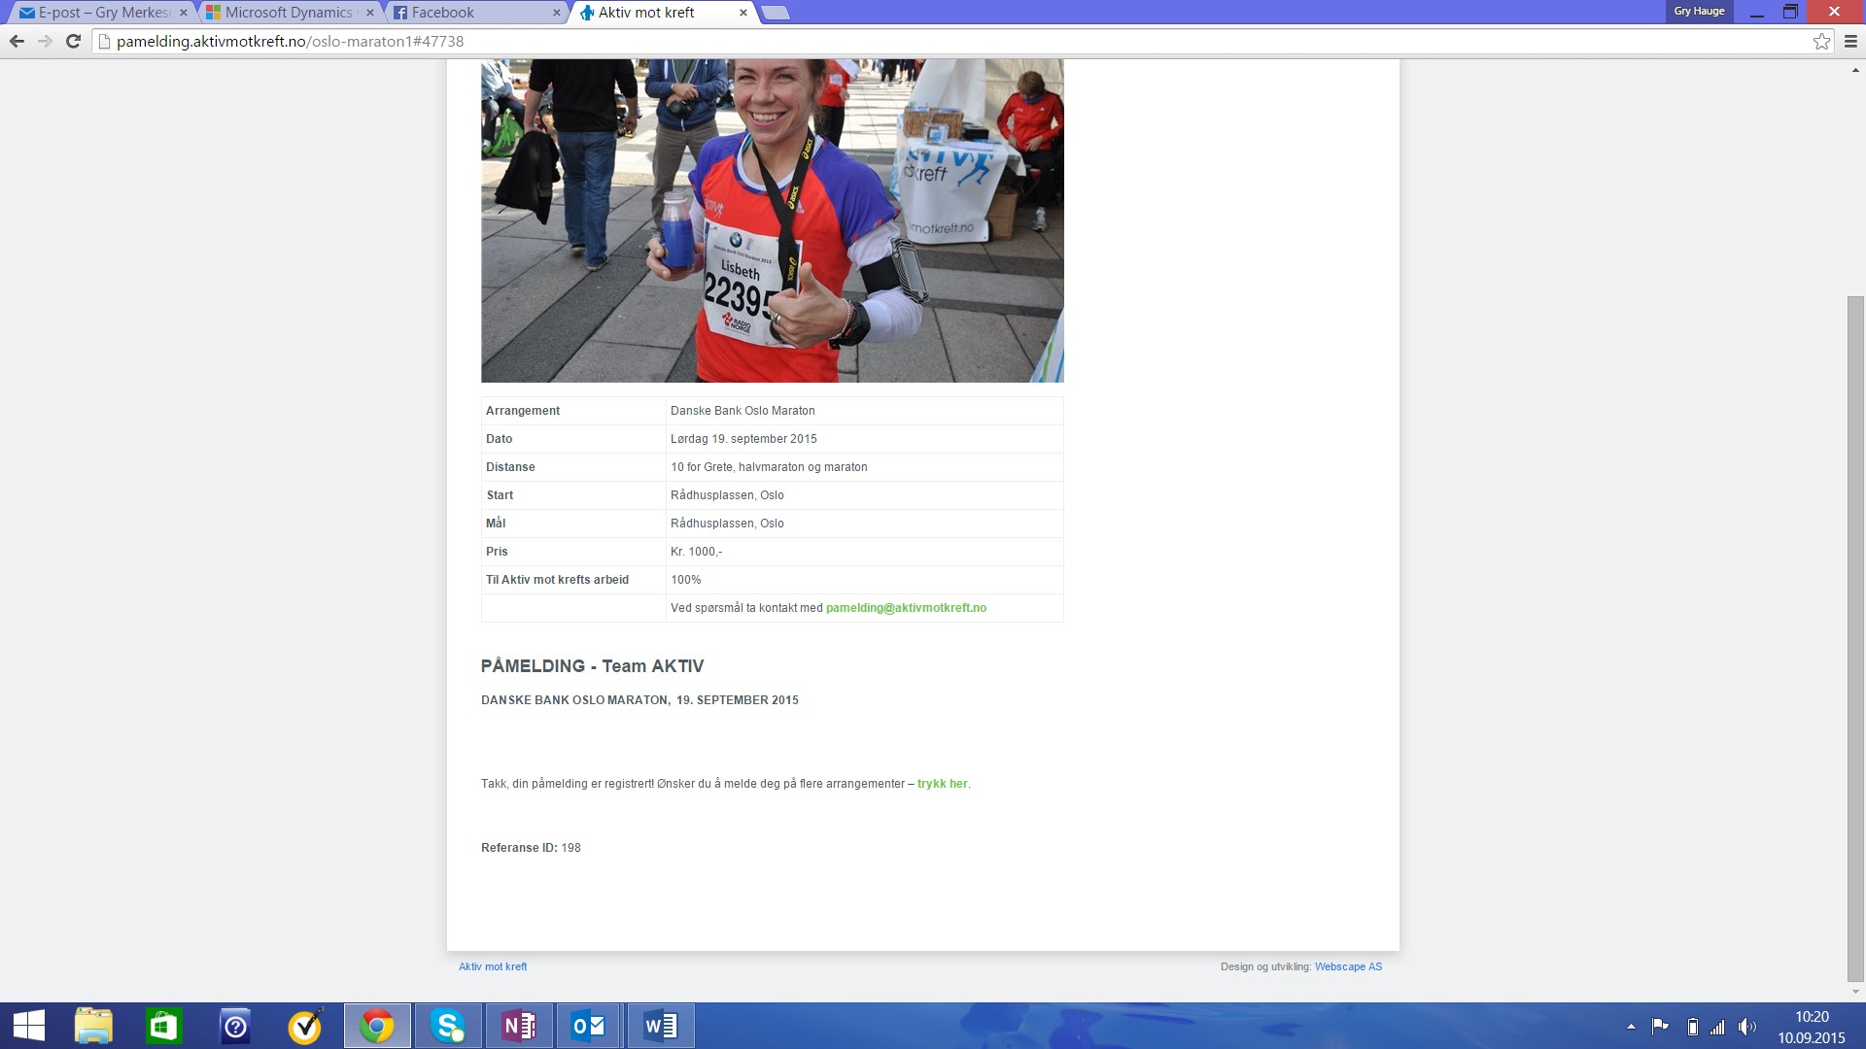Click the 'PÅMELDING - Team AKTIV' heading
Viewport: 1866px width, 1049px height.
tap(592, 666)
